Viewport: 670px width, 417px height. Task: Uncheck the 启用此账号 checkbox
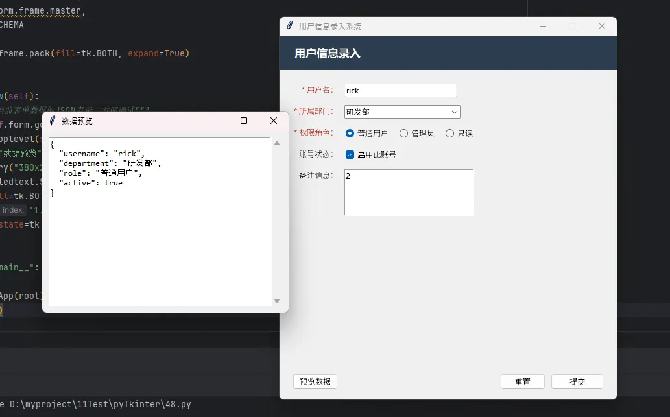click(x=350, y=155)
